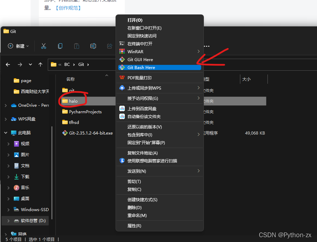Screen dimensions: 317x242
Task: Sort by 大小 column header
Action: pyautogui.click(x=246, y=79)
